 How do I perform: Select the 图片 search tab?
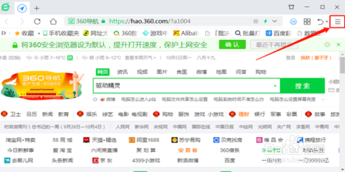pos(162,72)
